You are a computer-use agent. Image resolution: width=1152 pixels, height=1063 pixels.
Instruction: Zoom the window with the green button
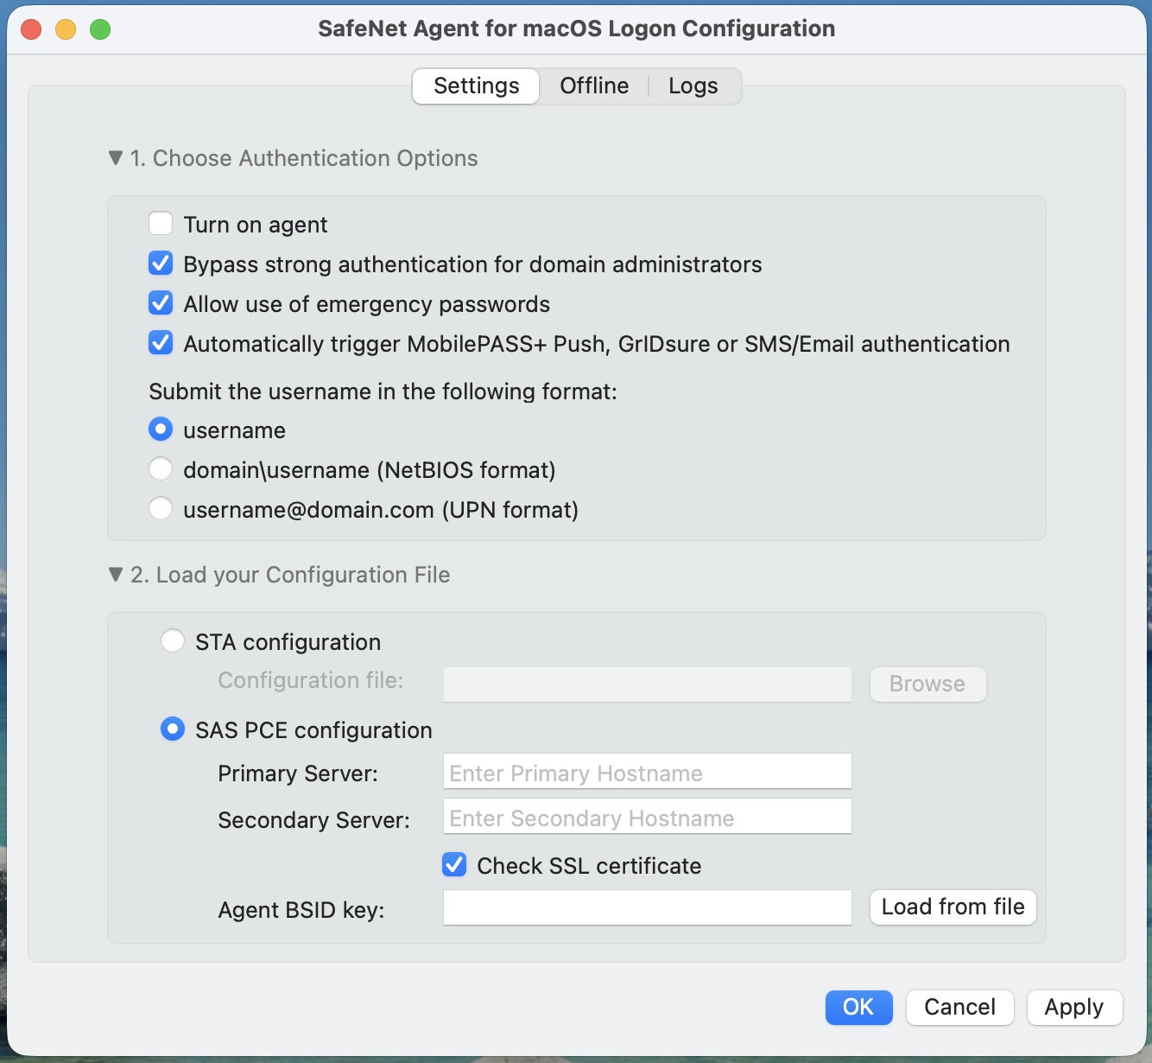pyautogui.click(x=101, y=29)
